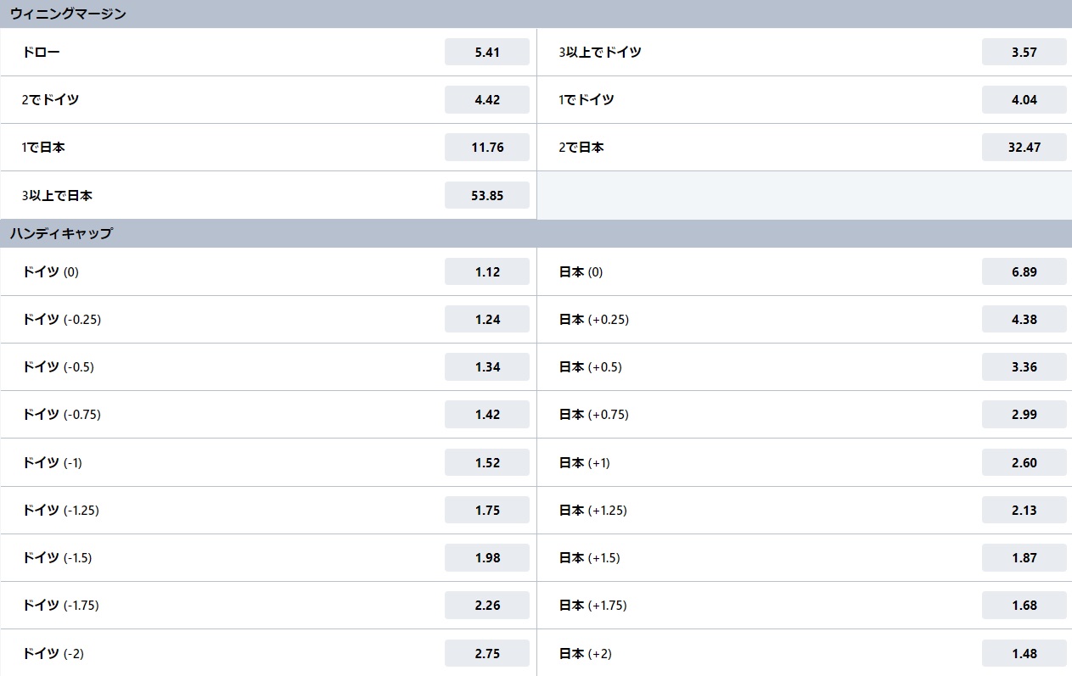Click Germany by 1 odds 4.04
The height and width of the screenshot is (676, 1072).
[x=1024, y=99]
